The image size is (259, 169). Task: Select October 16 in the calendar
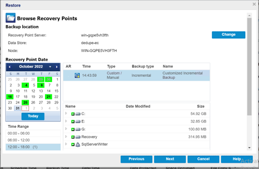tap(10, 97)
